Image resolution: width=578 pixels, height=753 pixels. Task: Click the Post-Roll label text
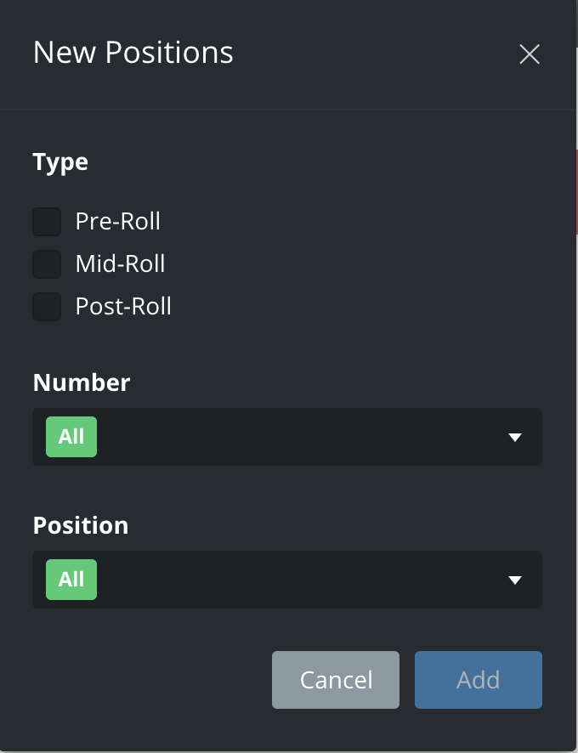coord(123,307)
